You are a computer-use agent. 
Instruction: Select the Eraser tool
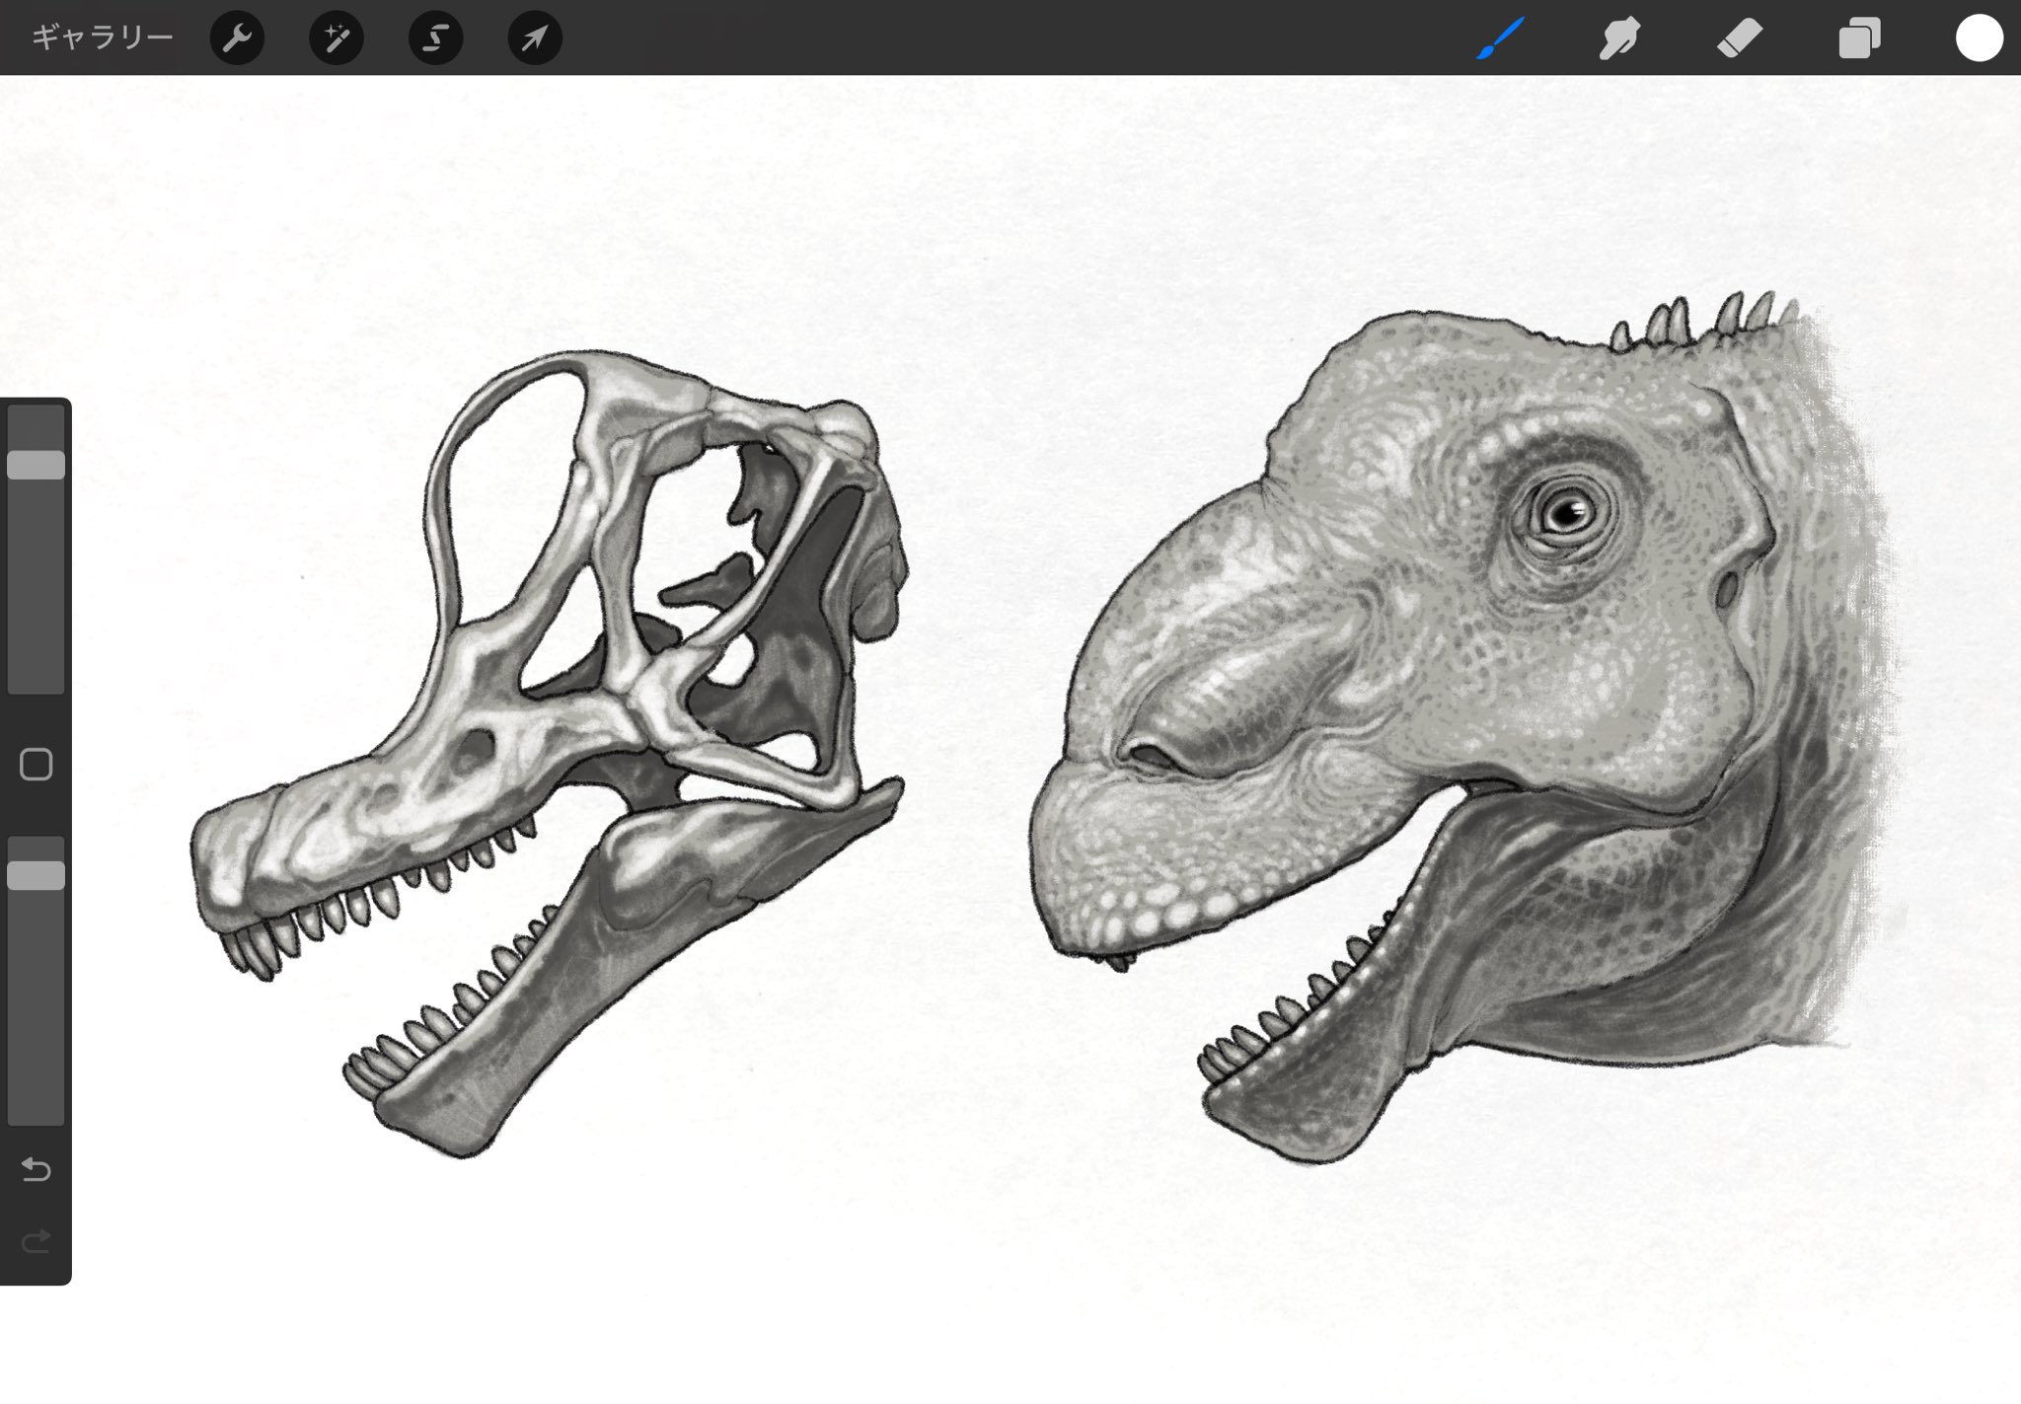(1740, 38)
